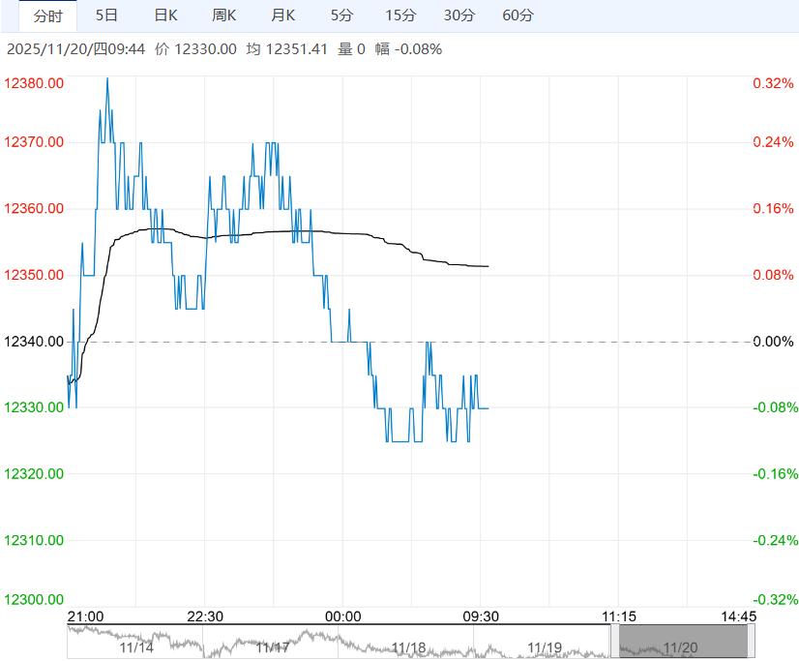The image size is (799, 661).
Task: Choose the 15分 interval tab
Action: 400,15
